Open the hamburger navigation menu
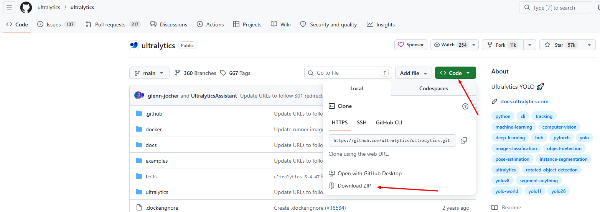Image resolution: width=600 pixels, height=212 pixels. (x=9, y=7)
